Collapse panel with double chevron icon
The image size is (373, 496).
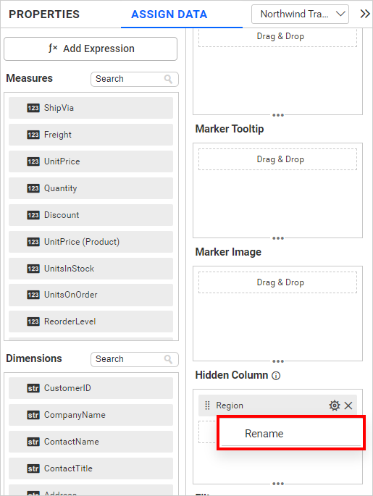365,14
